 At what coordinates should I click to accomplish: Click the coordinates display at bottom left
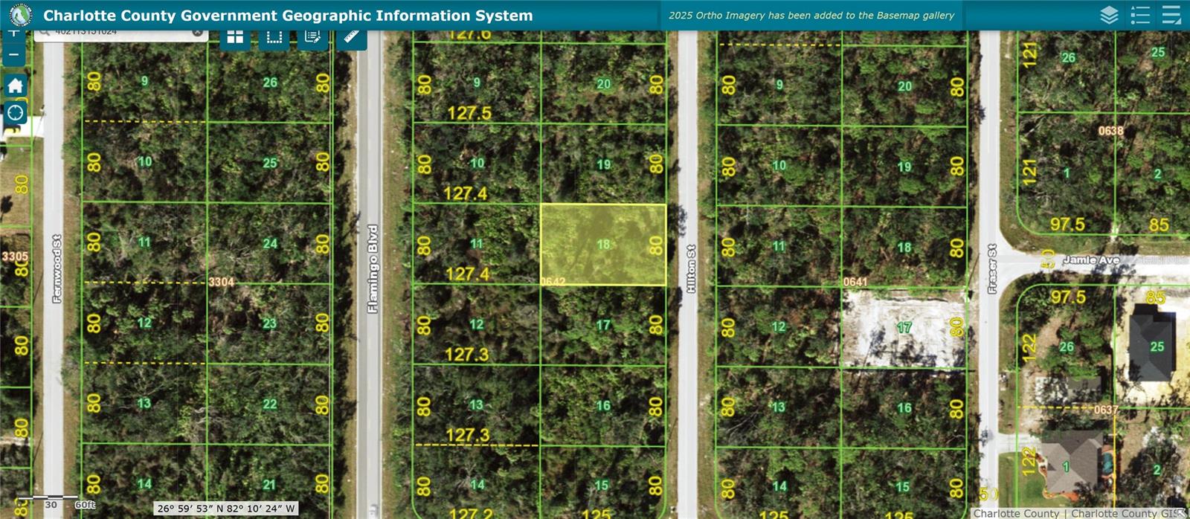click(226, 509)
